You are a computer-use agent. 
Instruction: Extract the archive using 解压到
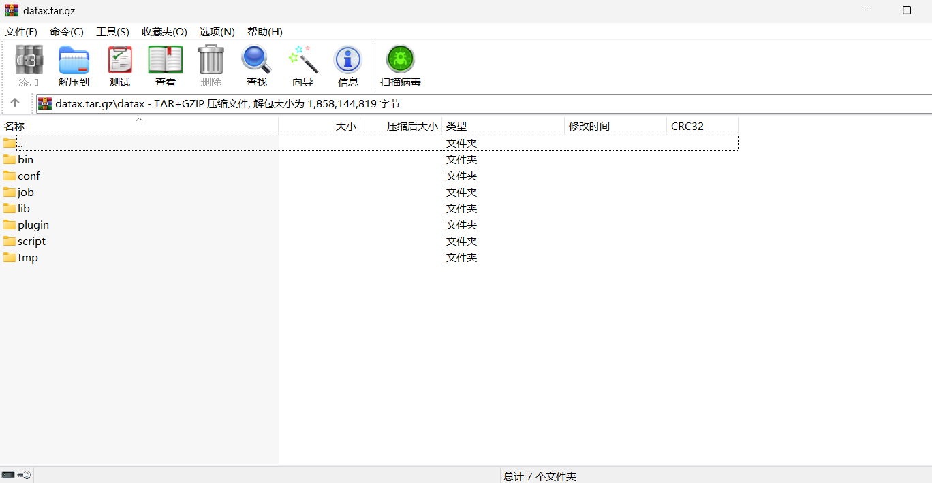[x=73, y=65]
